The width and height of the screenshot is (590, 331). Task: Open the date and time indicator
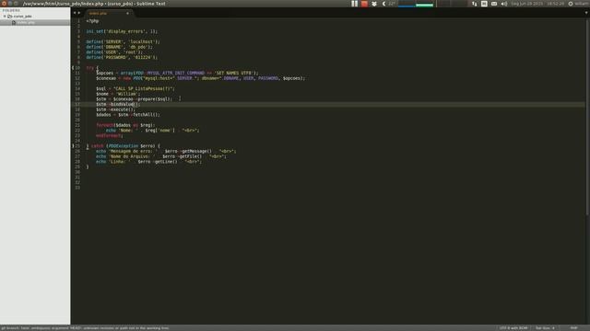pos(537,4)
